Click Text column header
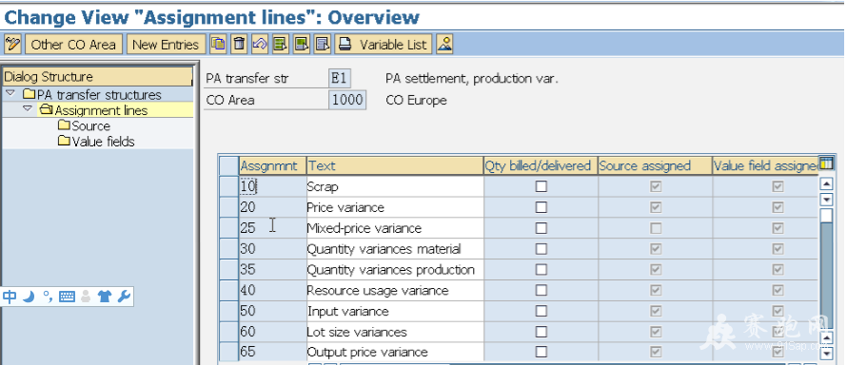This screenshot has height=365, width=847. 395,165
